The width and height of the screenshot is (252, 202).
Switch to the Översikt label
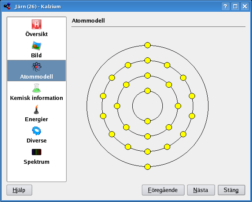(37, 34)
